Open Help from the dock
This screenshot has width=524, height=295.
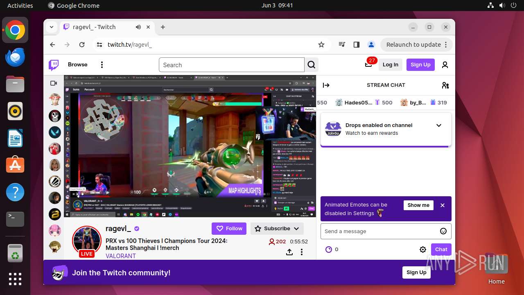click(15, 192)
